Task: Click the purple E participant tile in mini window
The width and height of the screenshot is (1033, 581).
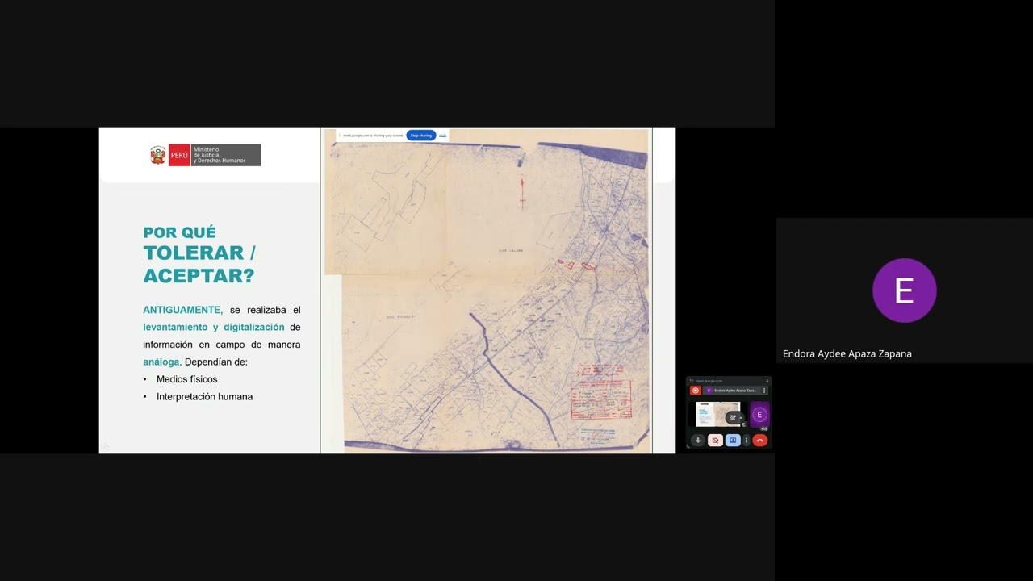Action: tap(759, 415)
